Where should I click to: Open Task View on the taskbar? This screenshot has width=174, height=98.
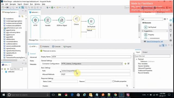(53, 95)
